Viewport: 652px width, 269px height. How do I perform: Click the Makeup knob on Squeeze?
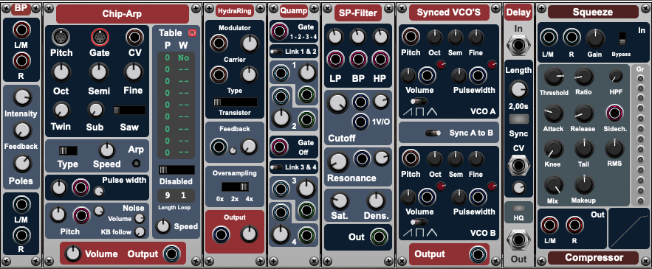click(584, 185)
